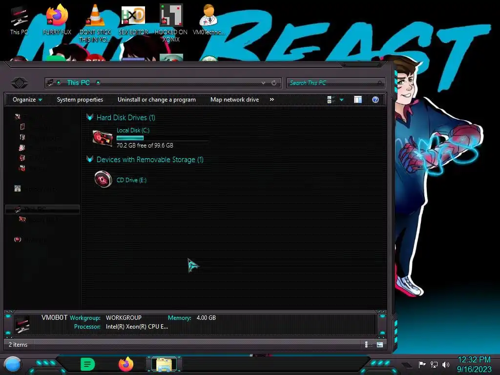Click the VM0B0T computer name
500x375 pixels.
coord(55,317)
